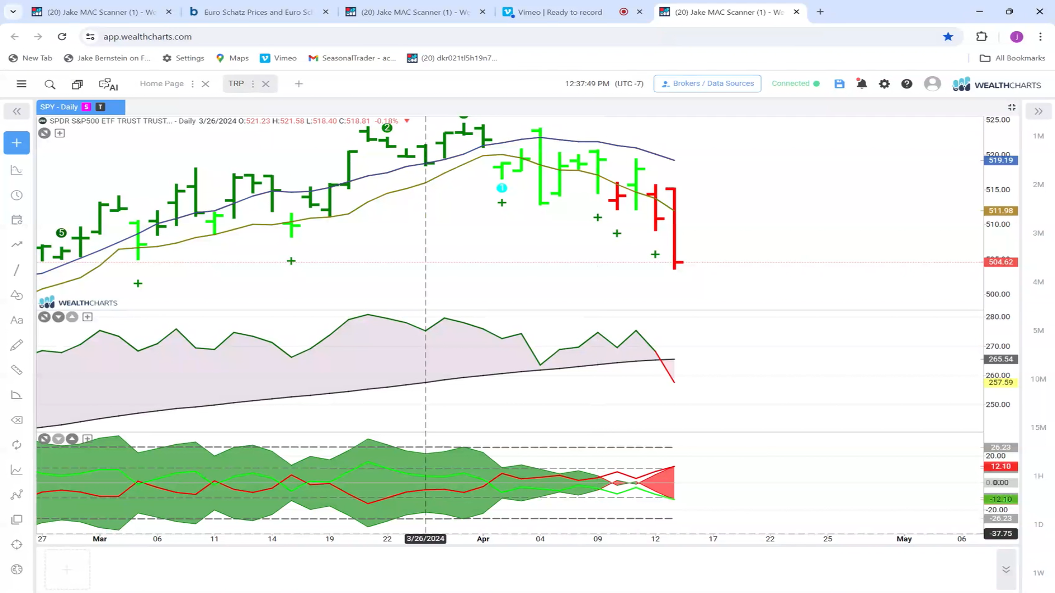This screenshot has width=1055, height=593.
Task: Open alerts bell notifications
Action: point(862,84)
